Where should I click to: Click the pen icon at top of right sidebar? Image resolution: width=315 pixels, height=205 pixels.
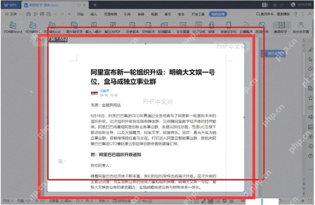click(311, 49)
